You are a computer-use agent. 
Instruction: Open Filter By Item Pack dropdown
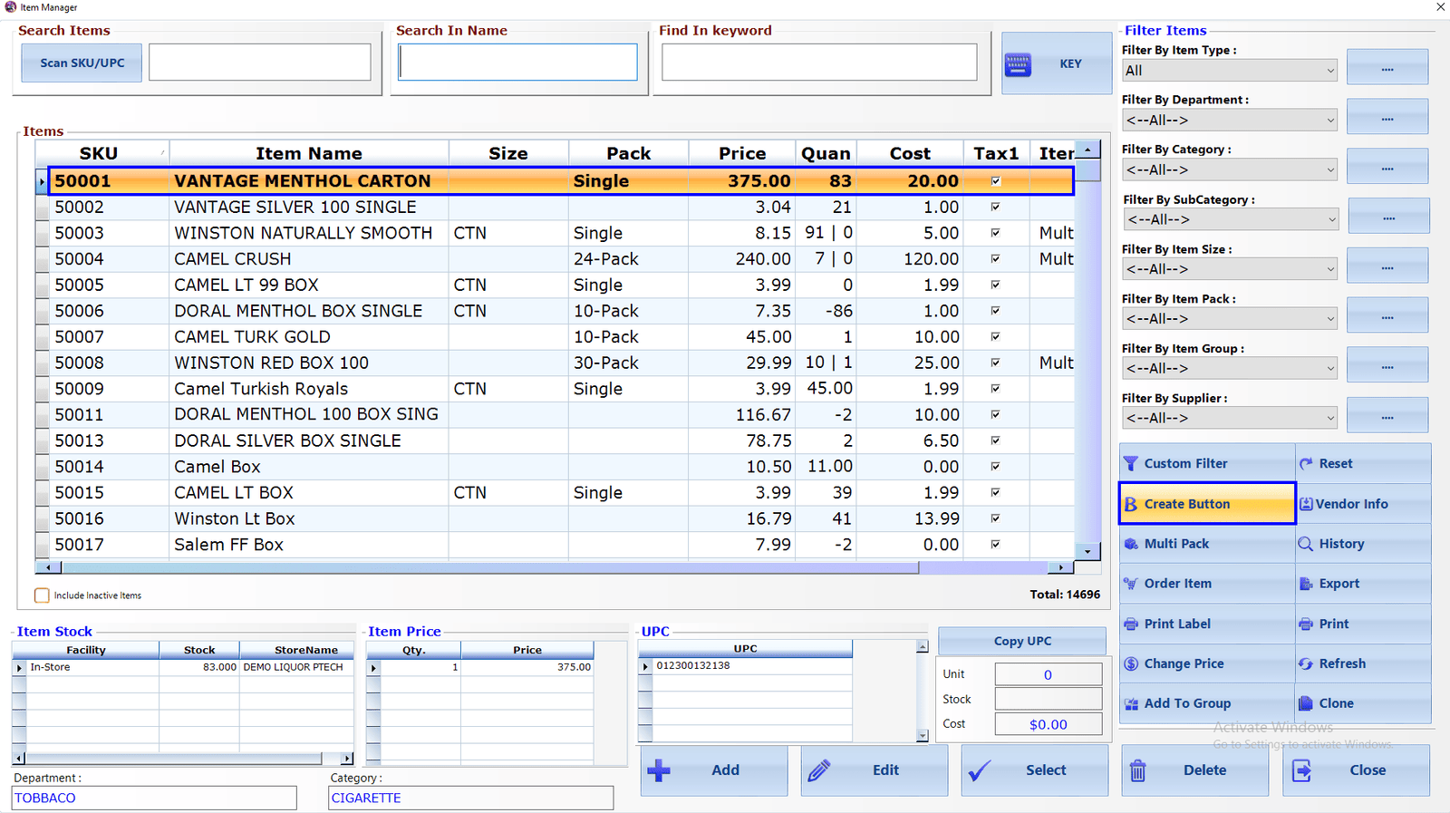pyautogui.click(x=1229, y=319)
